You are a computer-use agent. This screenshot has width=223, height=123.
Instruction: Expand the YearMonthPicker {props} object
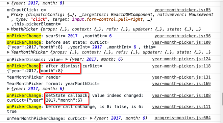[x=8, y=52]
